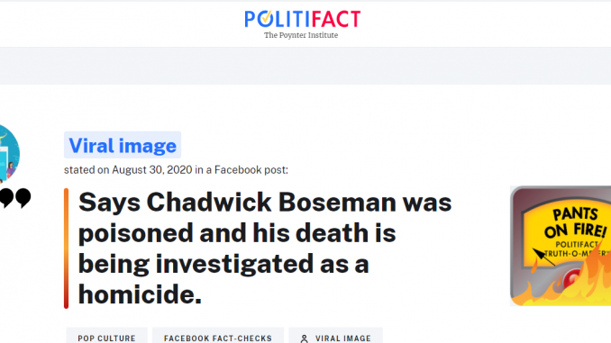Click the Pants on Fire meter graphic
Viewport: 611px width, 343px height.
(x=561, y=246)
